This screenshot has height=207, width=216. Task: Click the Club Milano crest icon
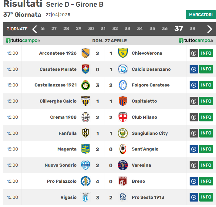(x=123, y=117)
